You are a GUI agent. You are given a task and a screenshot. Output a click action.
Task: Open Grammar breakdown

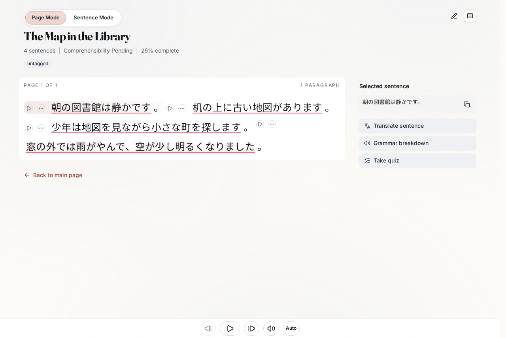[418, 143]
